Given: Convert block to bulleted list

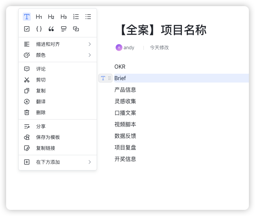Looking at the screenshot, I should click(88, 17).
